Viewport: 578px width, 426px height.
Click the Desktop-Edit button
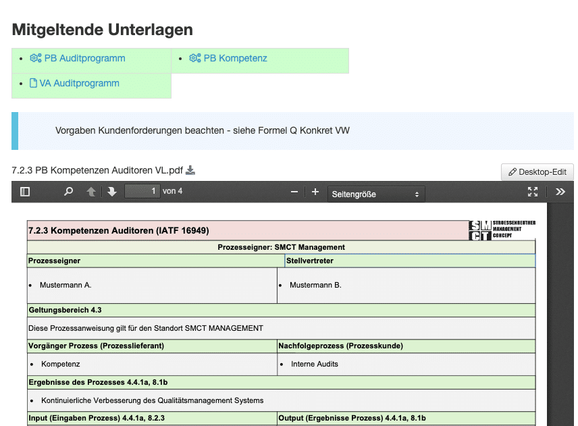click(x=537, y=172)
